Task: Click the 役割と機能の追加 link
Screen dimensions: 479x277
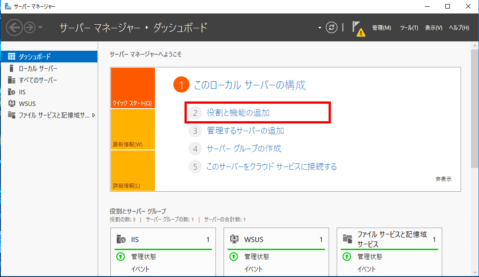Action: pyautogui.click(x=238, y=113)
